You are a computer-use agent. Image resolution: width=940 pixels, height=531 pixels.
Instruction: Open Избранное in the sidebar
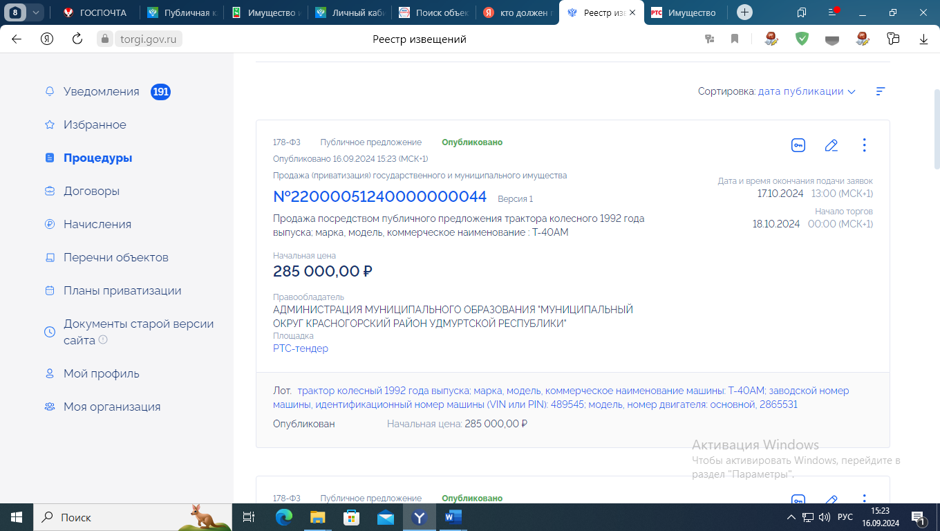click(95, 124)
